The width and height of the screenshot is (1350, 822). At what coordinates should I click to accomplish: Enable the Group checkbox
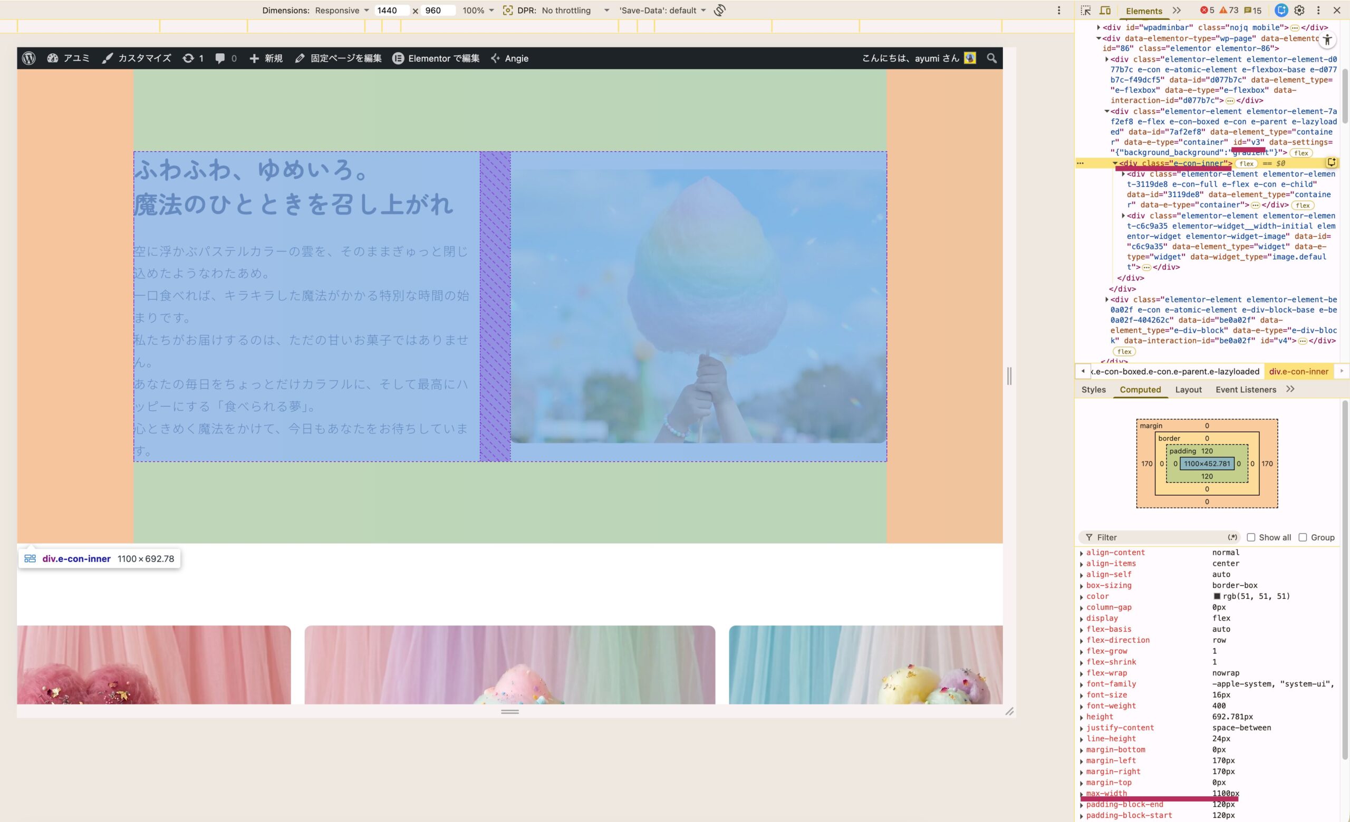click(x=1303, y=537)
